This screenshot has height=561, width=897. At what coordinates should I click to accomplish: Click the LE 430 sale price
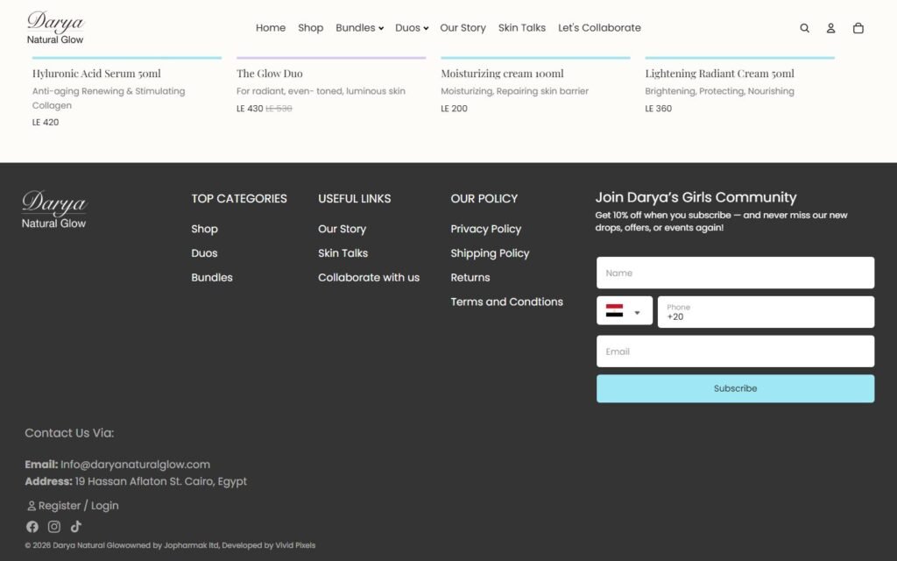[x=250, y=108]
